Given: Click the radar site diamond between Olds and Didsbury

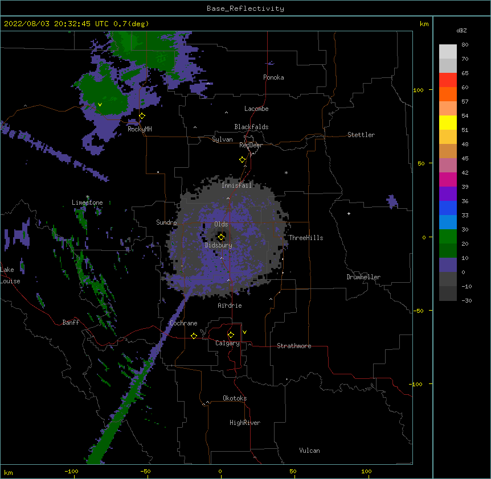Looking at the screenshot, I should pos(221,237).
